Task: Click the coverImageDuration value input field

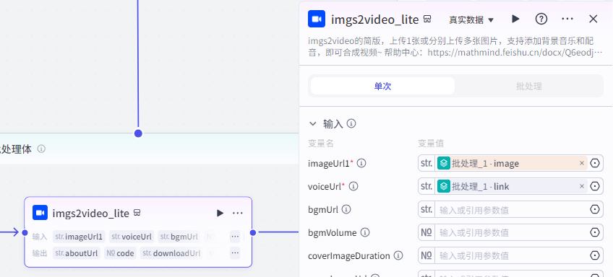Action: [x=511, y=256]
